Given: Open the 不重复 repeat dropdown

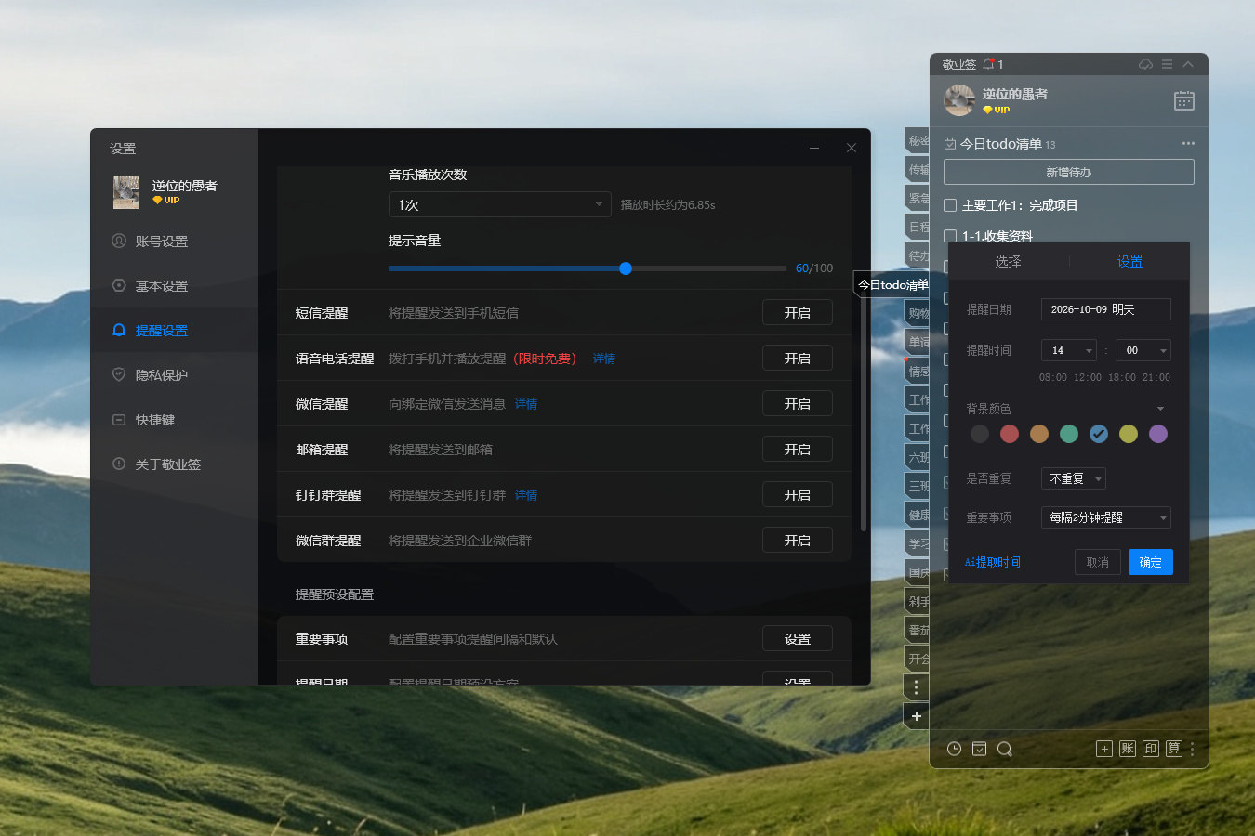Looking at the screenshot, I should (x=1074, y=478).
